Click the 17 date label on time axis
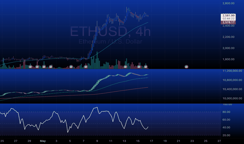Screen dimensions: 244x144 151,141
